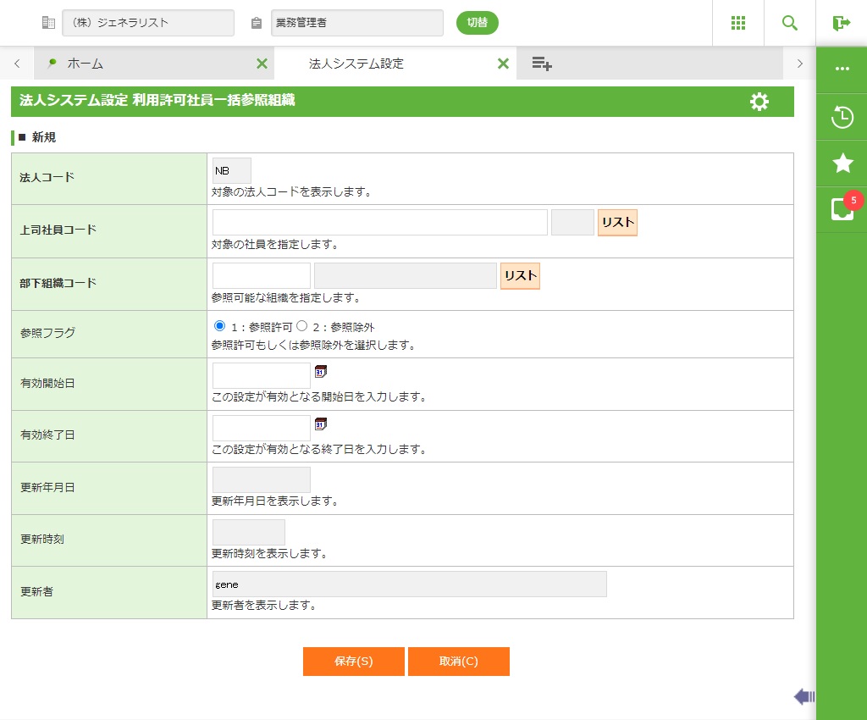Open リスト lookup for 上司社員コード
Image resolution: width=867 pixels, height=720 pixels.
(617, 223)
